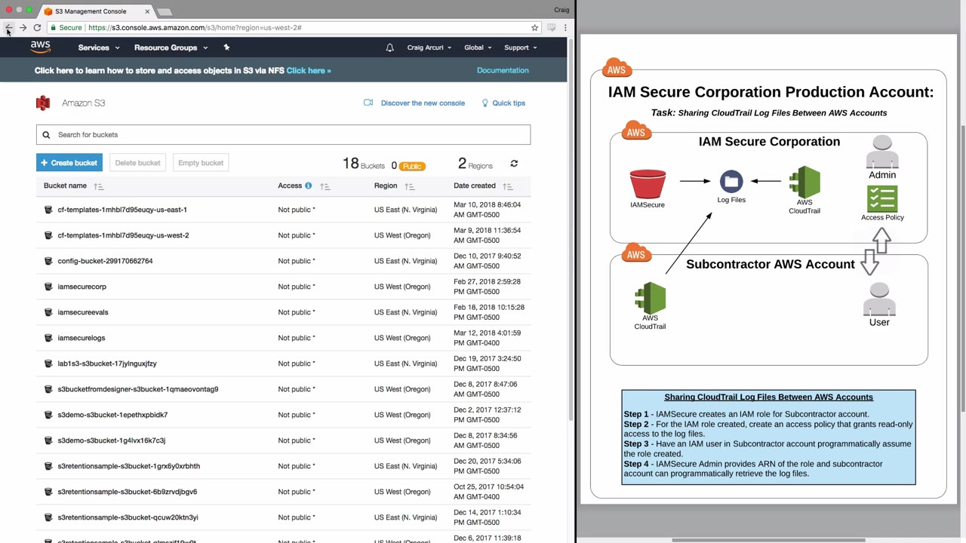Focus the Search for buckets field
The height and width of the screenshot is (543, 966).
pyautogui.click(x=283, y=135)
